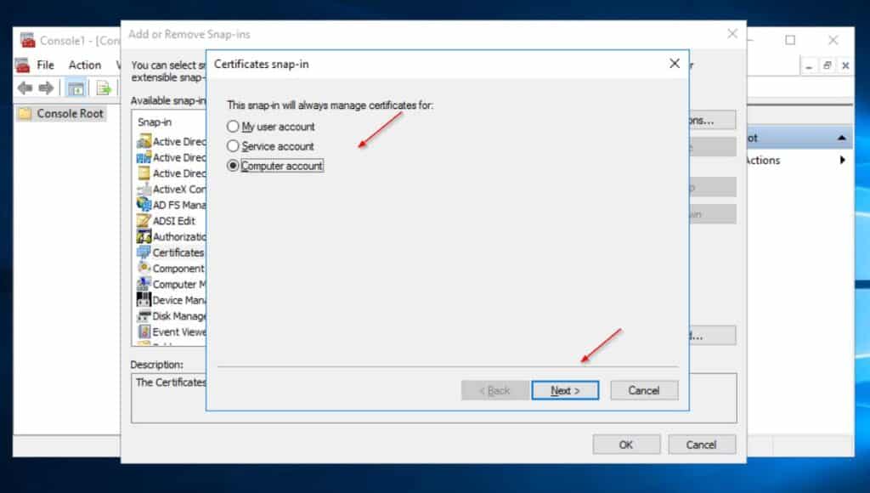Close the Add or Remove Snap-ins window
Image resolution: width=870 pixels, height=493 pixels.
tap(732, 34)
